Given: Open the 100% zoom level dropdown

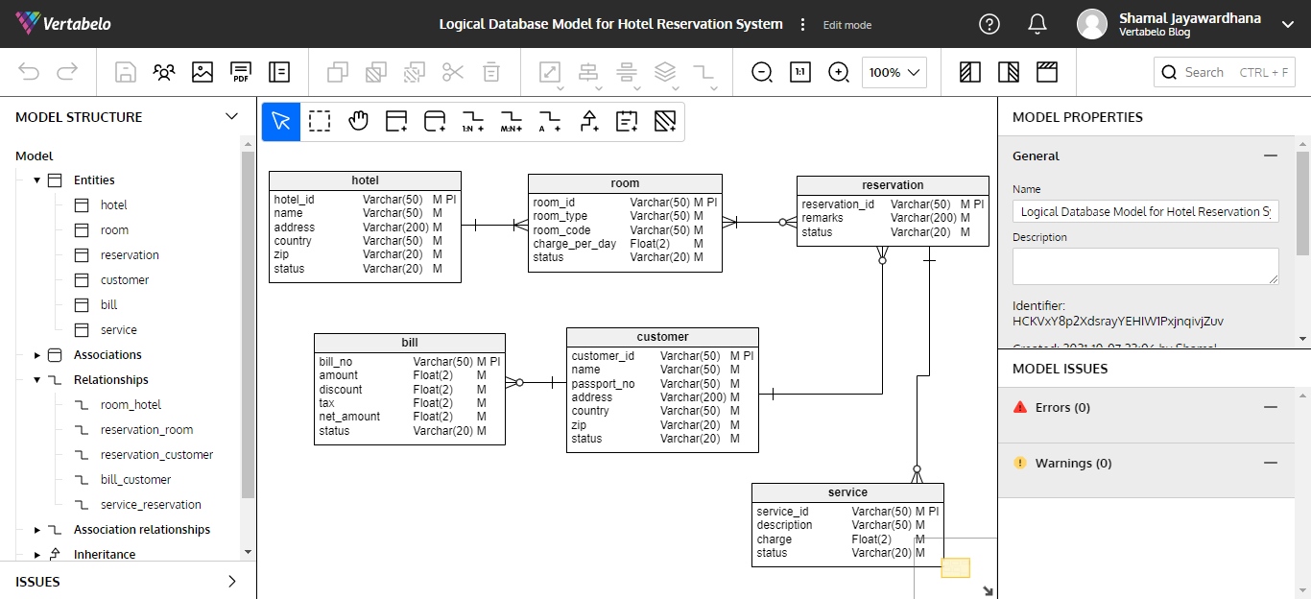Looking at the screenshot, I should [x=894, y=72].
